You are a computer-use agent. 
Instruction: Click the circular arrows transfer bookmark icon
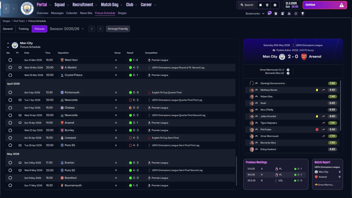[296, 13]
